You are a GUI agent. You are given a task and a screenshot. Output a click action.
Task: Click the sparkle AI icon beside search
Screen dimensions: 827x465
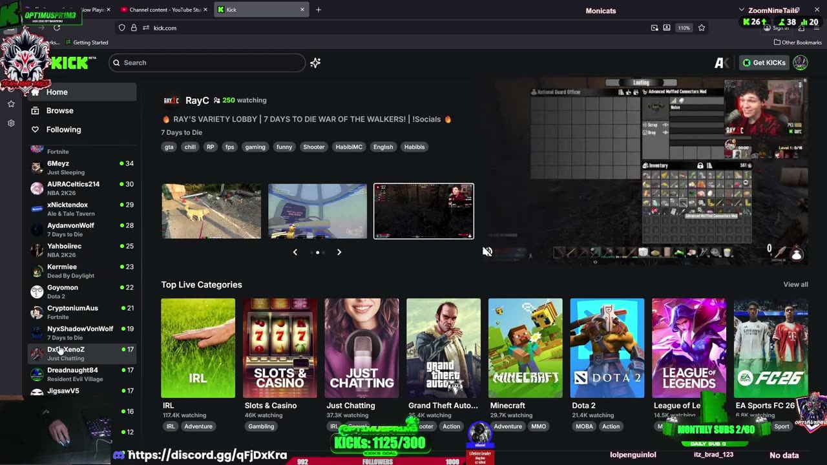315,63
